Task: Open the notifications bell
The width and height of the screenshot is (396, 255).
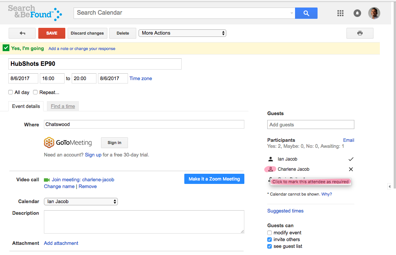Action: 357,13
